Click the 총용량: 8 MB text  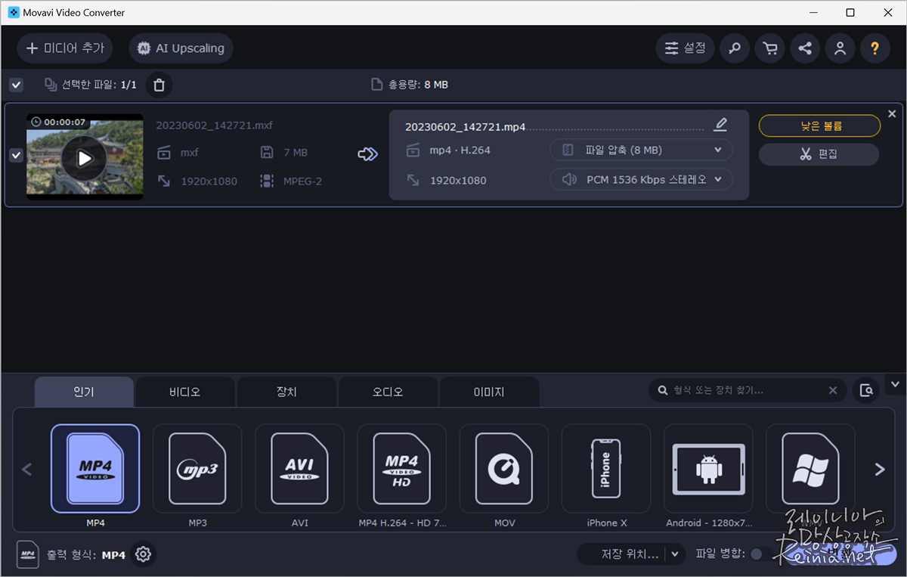[418, 85]
